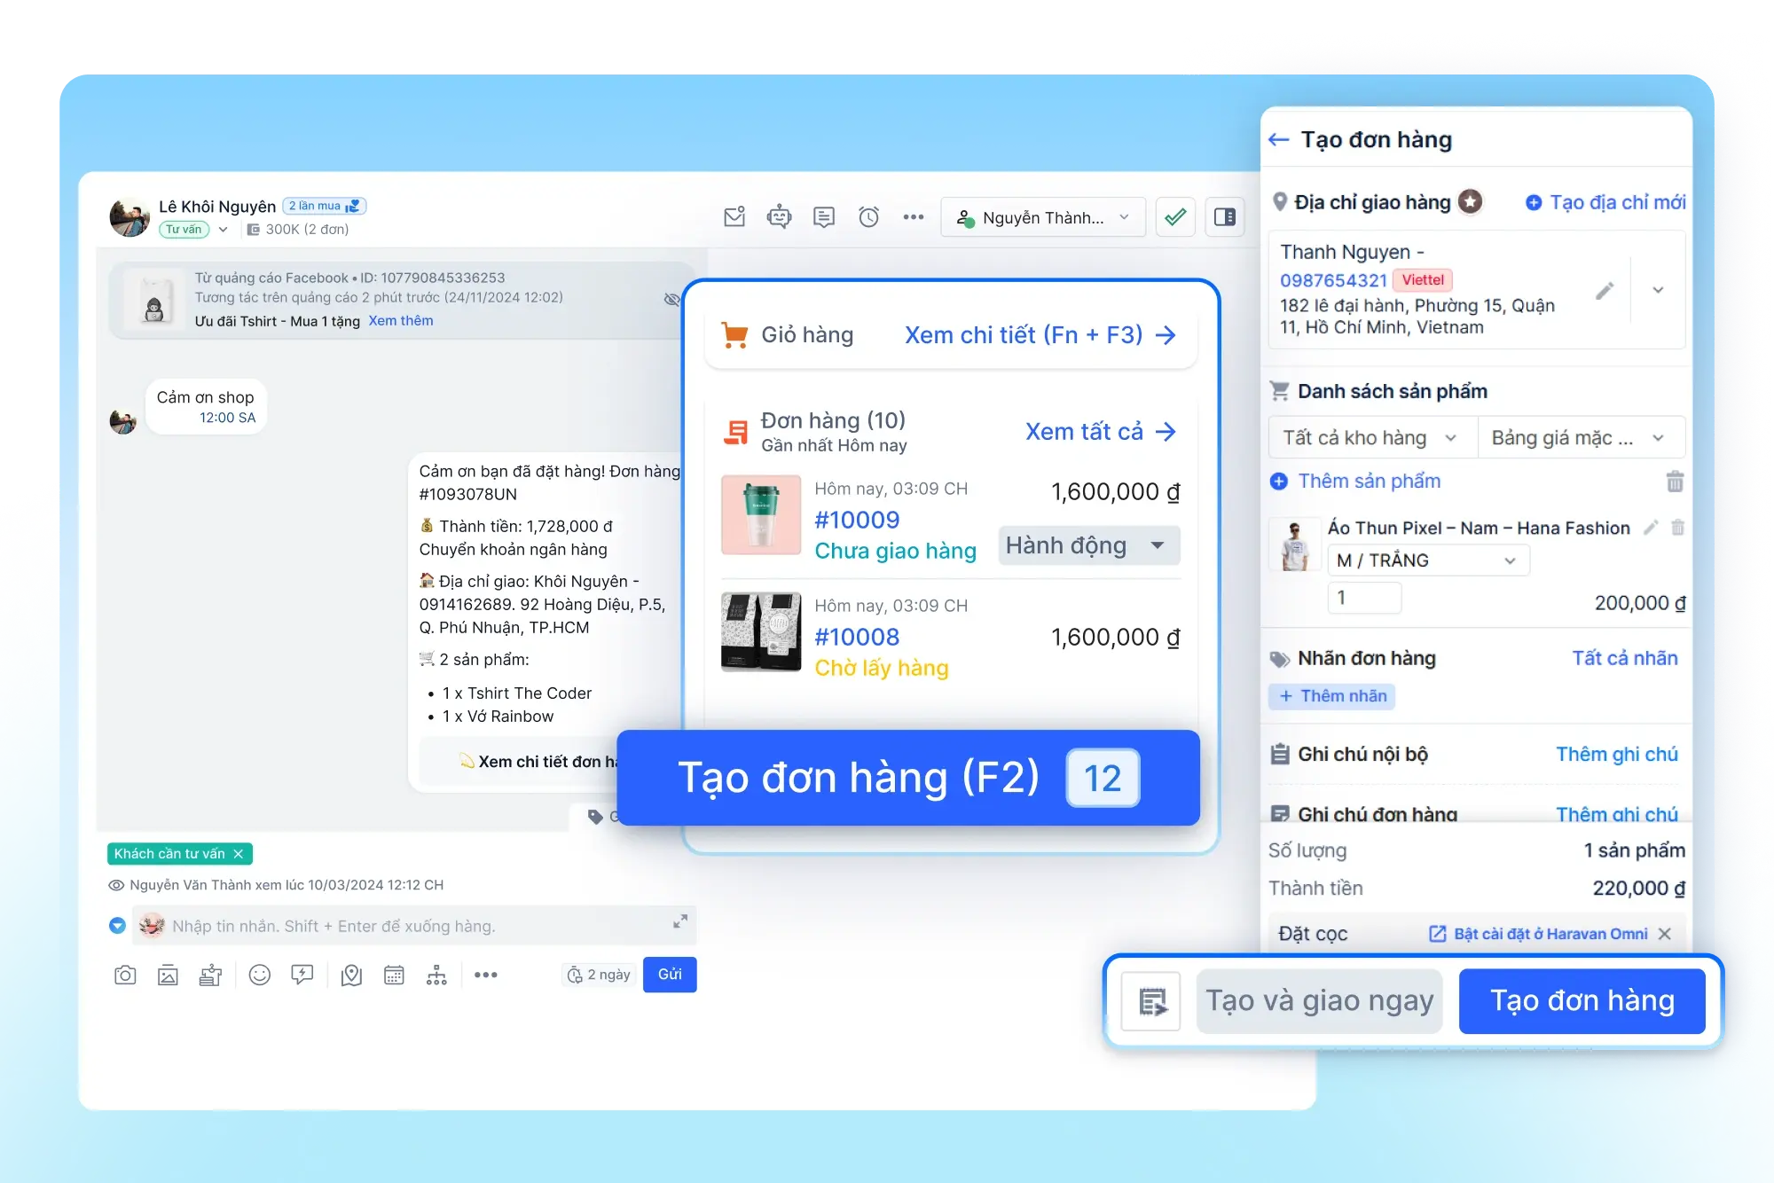Click the map location pin icon
Image resolution: width=1774 pixels, height=1183 pixels.
coord(351,975)
